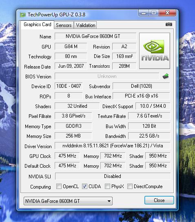Toggle the DirectCompute checkbox

pos(130,186)
